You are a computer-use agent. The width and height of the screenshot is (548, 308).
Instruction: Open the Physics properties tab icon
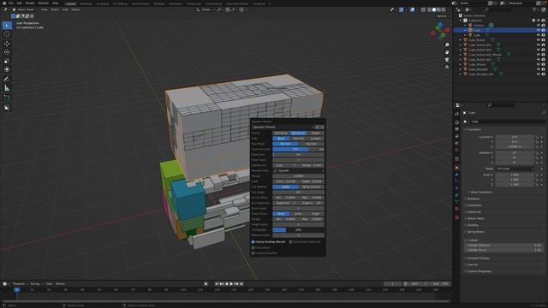pyautogui.click(x=456, y=188)
